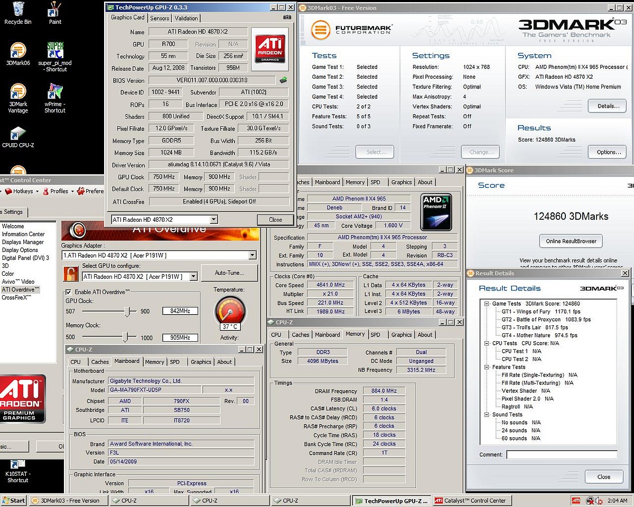Select Information Center in the Catalyst tree
This screenshot has width=634, height=507.
point(23,234)
